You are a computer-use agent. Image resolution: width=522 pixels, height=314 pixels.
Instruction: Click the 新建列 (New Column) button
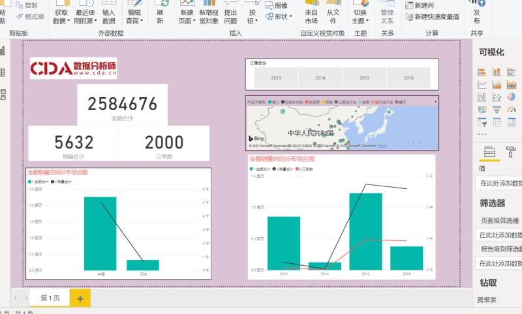[x=420, y=5]
